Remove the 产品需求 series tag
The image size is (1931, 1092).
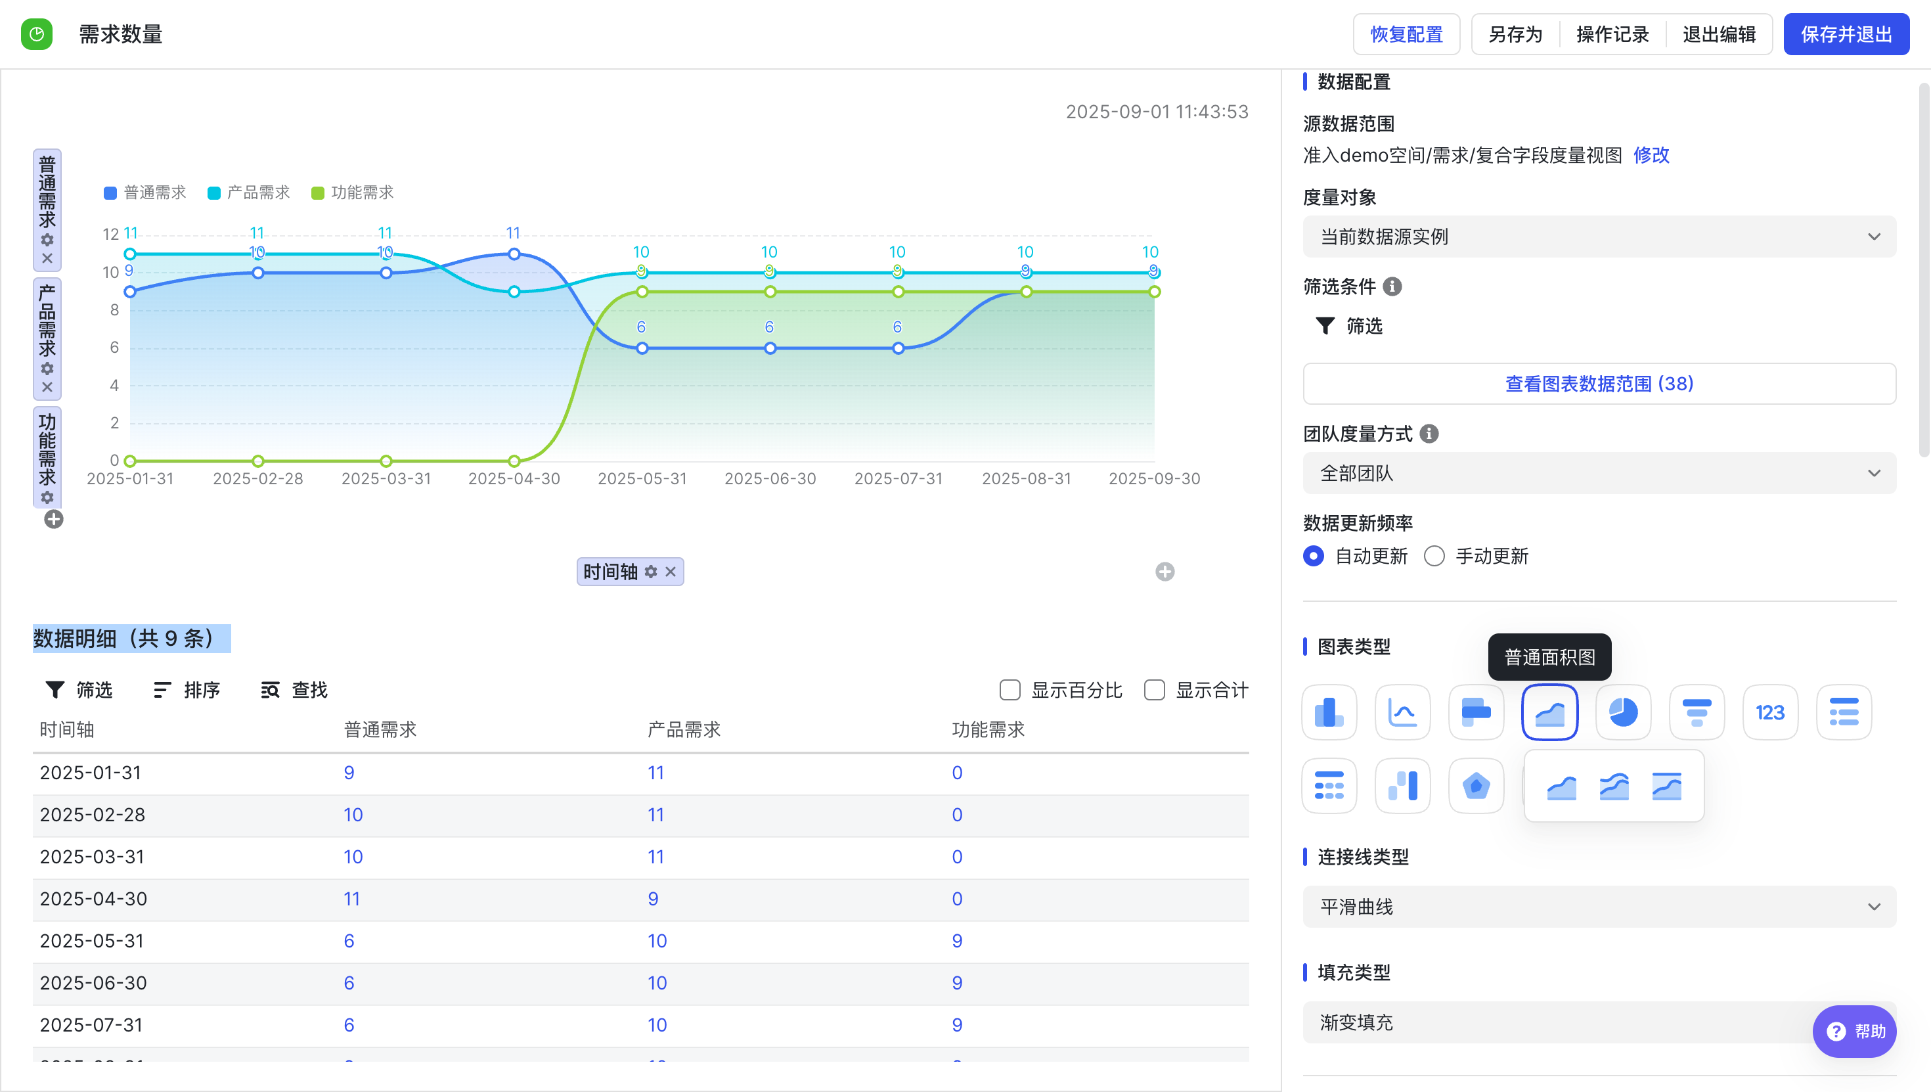(x=47, y=387)
